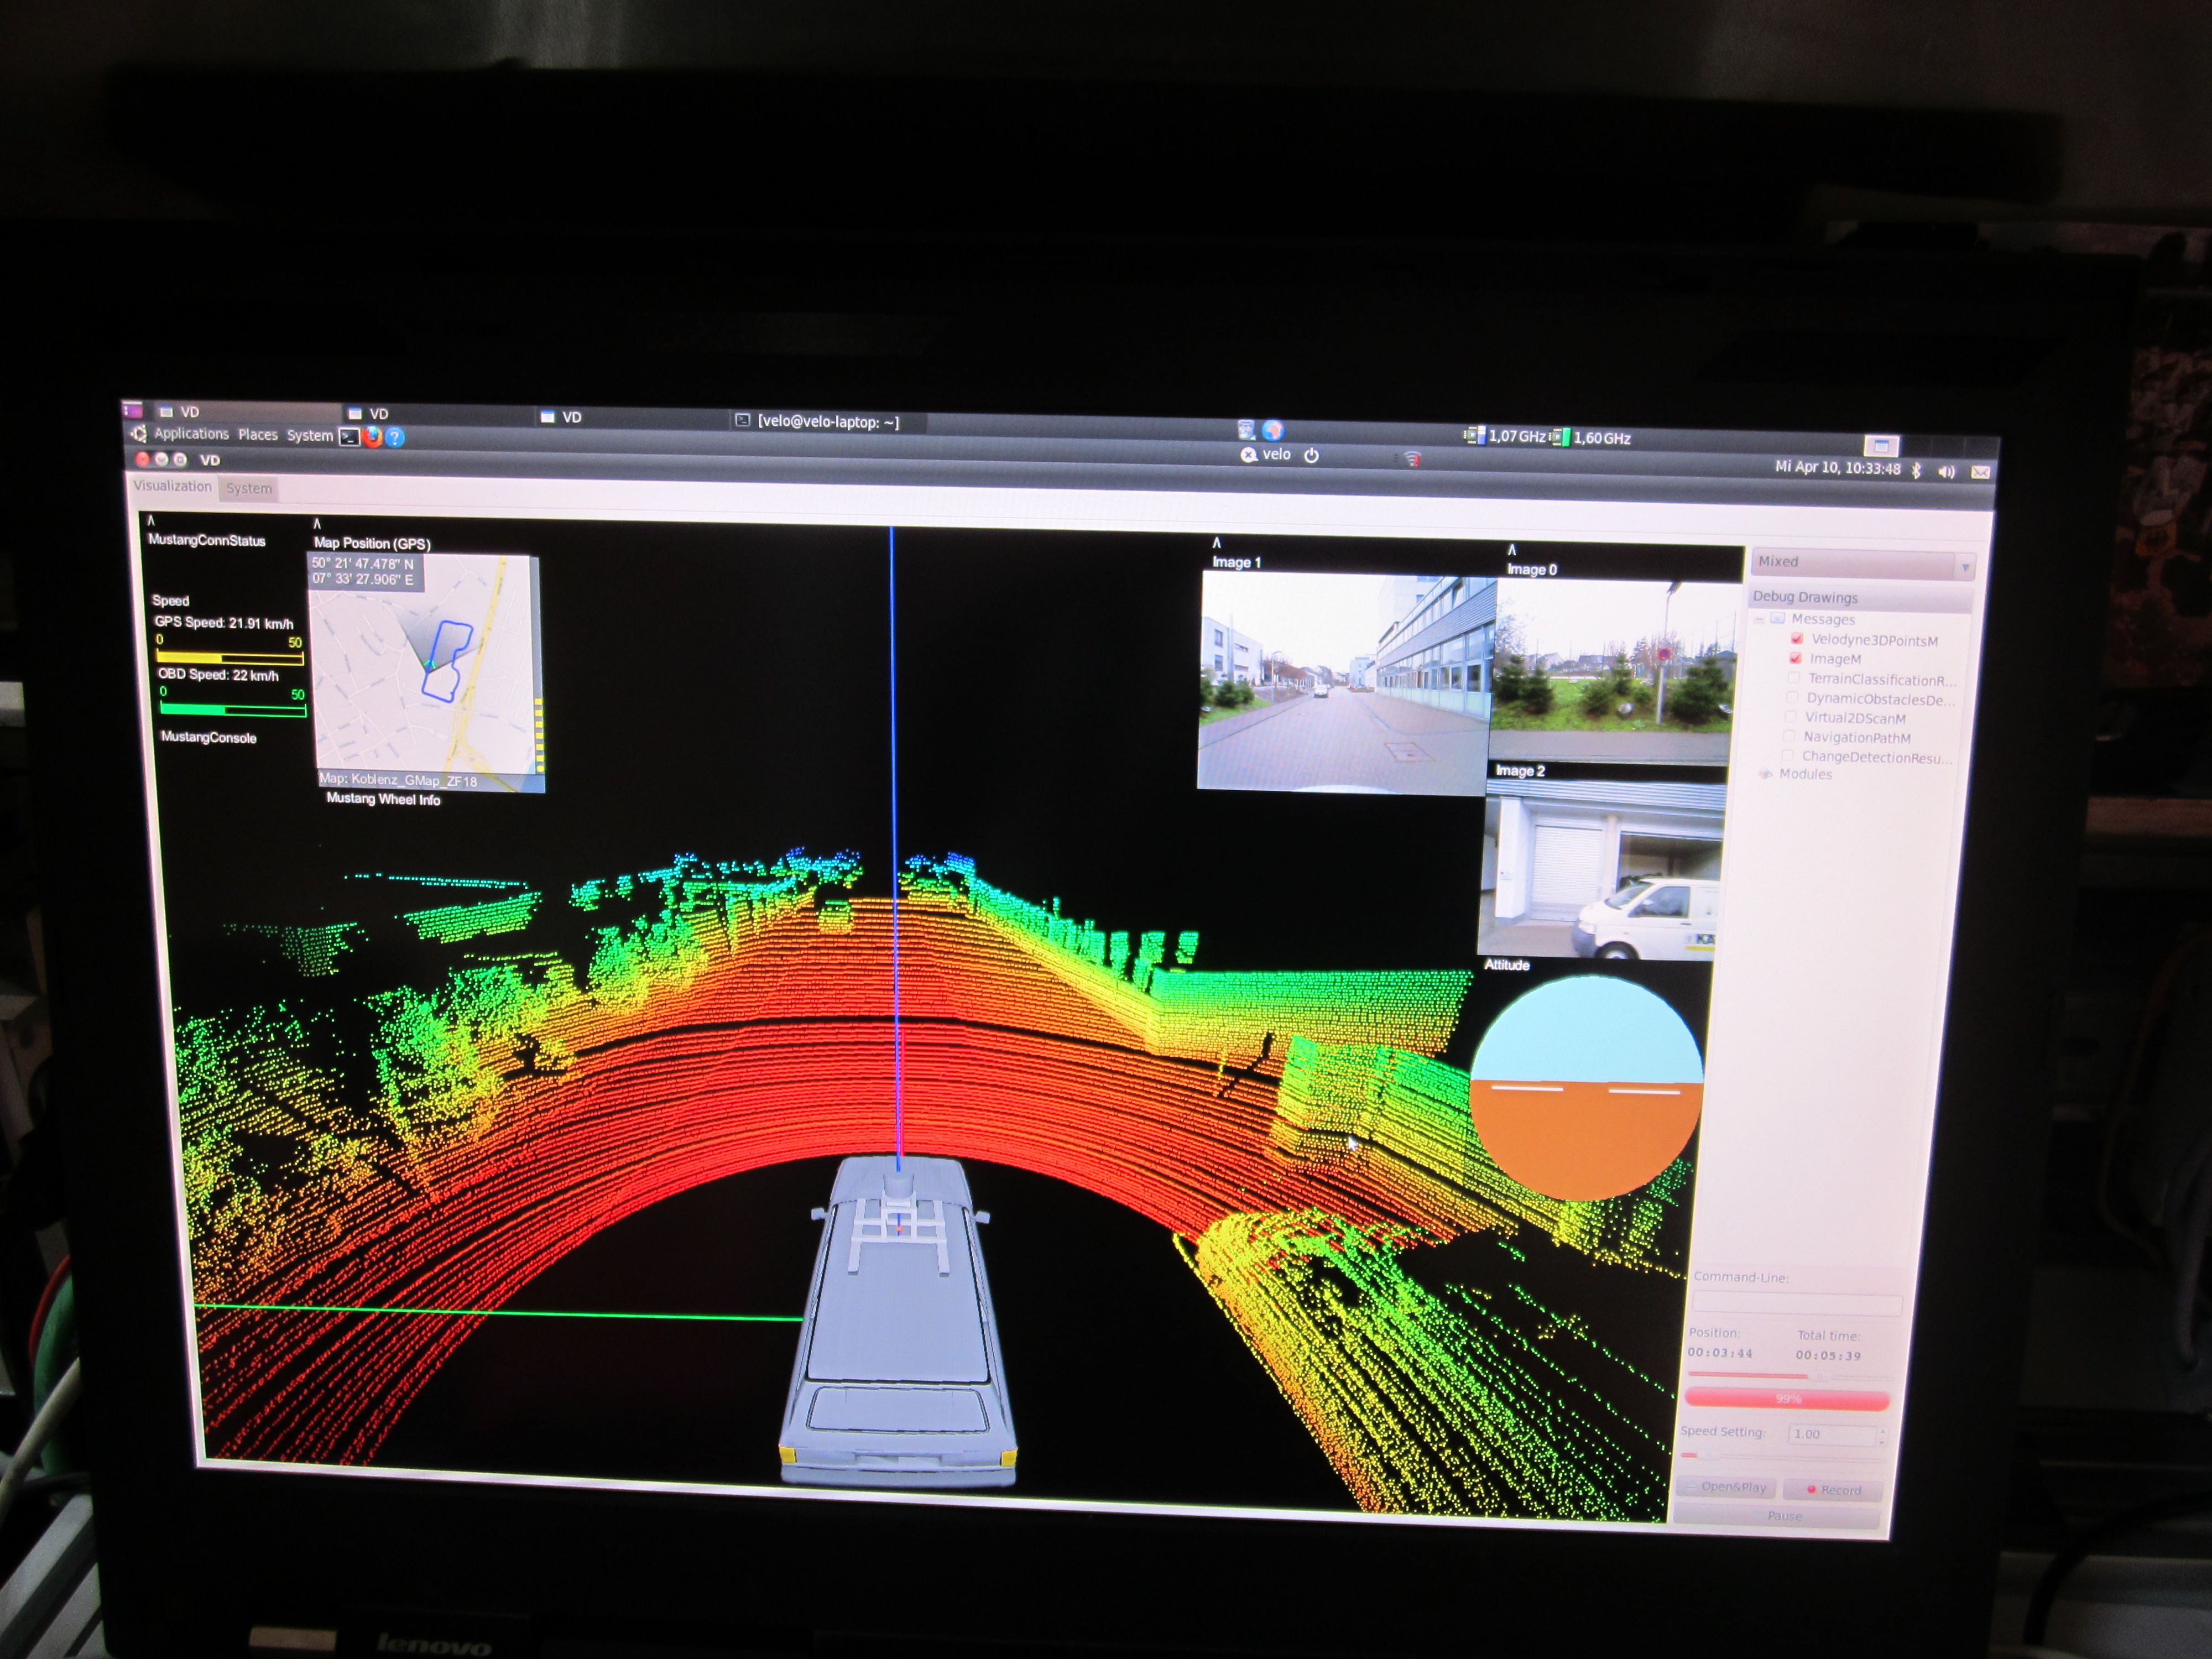Switch to the Visualization tab
Screen dimensions: 2212x1659
[173, 486]
